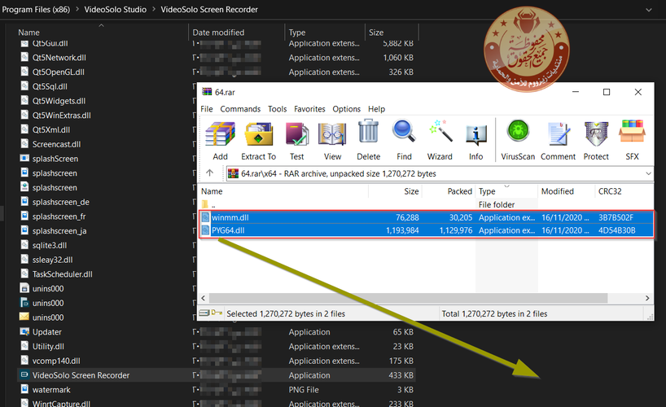Expand the WinRAR address bar dropdown

(x=648, y=173)
